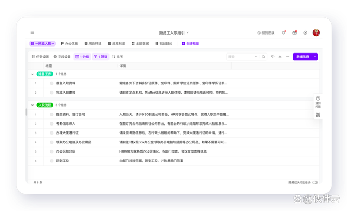Open the compass explore icon

point(305,32)
